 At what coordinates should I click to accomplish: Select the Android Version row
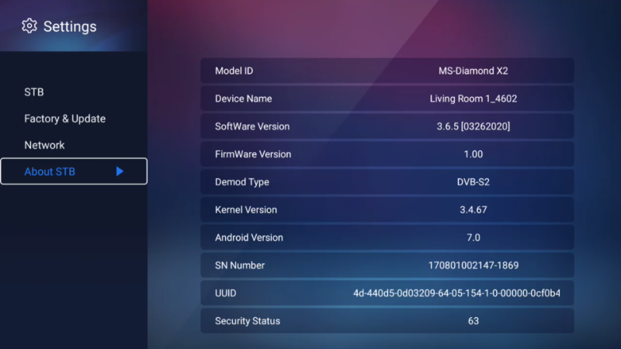(387, 237)
